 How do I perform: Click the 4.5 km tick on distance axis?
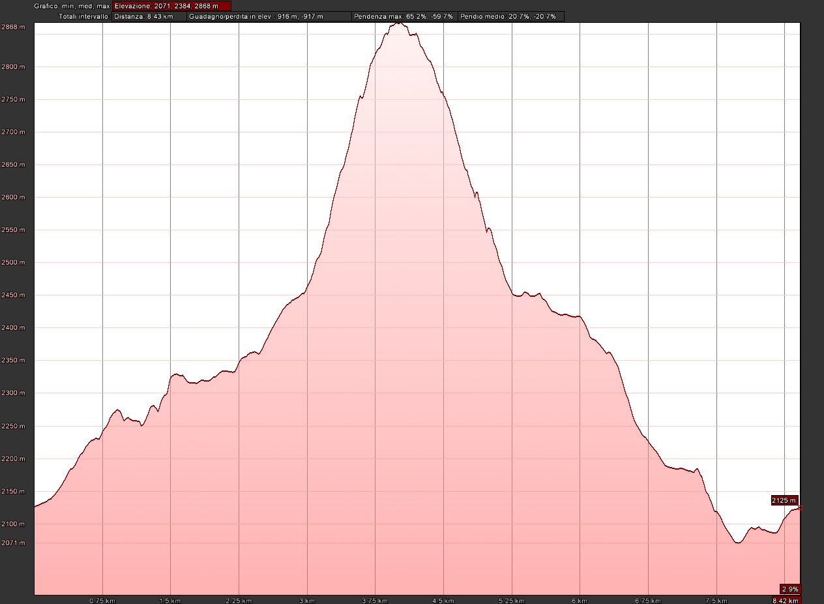tap(443, 600)
